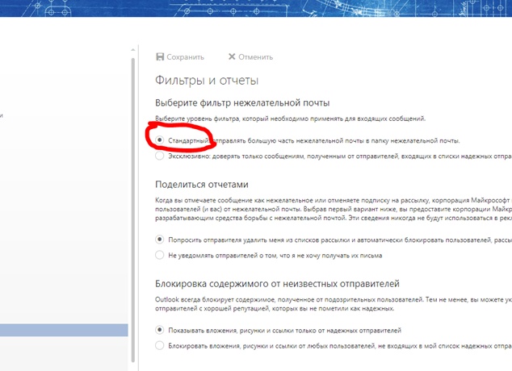This screenshot has width=512, height=371.
Task: Click the Поделиться отчетами heading
Action: pyautogui.click(x=202, y=185)
